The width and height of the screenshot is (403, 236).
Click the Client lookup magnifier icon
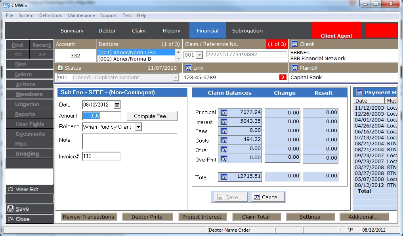click(294, 44)
